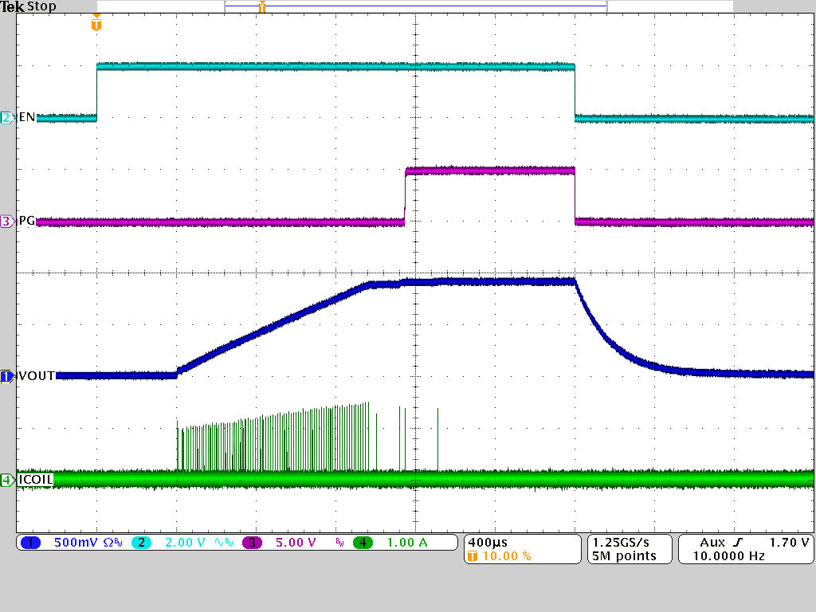Click the bandwidth limit icon beside channel 1
The height and width of the screenshot is (612, 816).
click(x=118, y=542)
